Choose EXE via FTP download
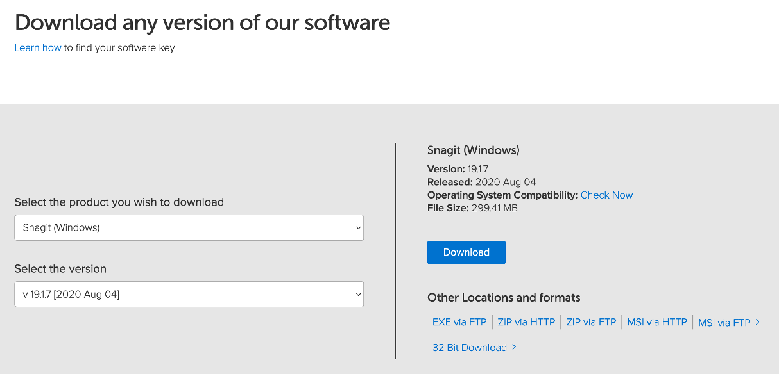This screenshot has height=374, width=779. [459, 322]
